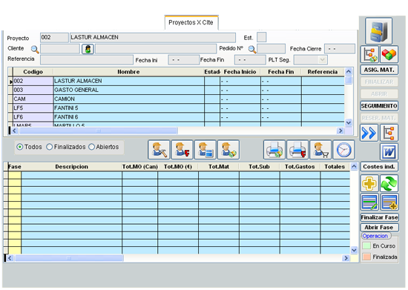This screenshot has width=408, height=290.
Task: Click the Abrir Fase button
Action: point(379,227)
